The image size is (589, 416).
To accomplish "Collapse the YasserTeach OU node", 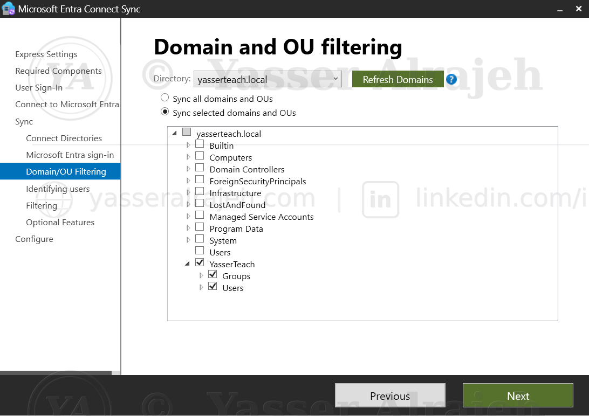I will [x=188, y=264].
